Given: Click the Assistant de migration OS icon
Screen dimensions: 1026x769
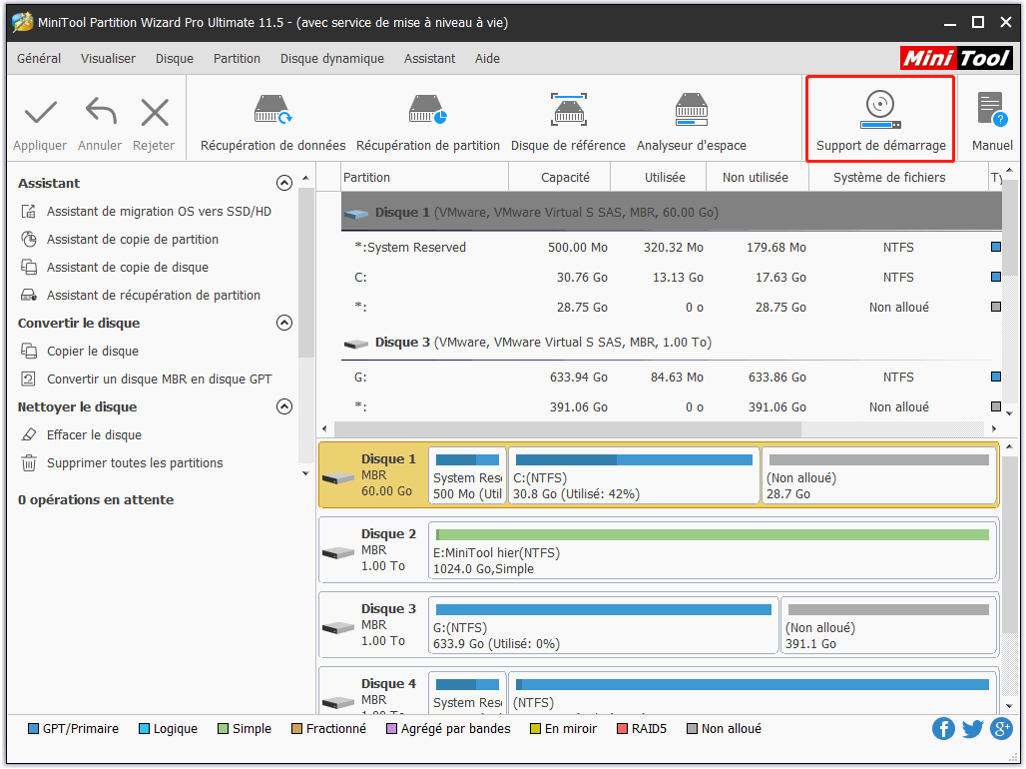Looking at the screenshot, I should (x=29, y=211).
